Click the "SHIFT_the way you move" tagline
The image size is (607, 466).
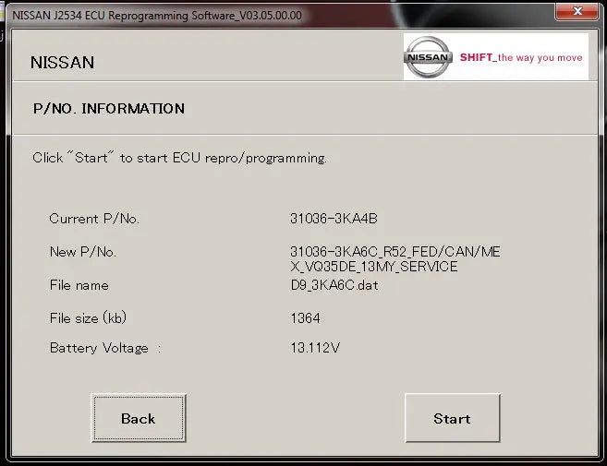[x=521, y=57]
